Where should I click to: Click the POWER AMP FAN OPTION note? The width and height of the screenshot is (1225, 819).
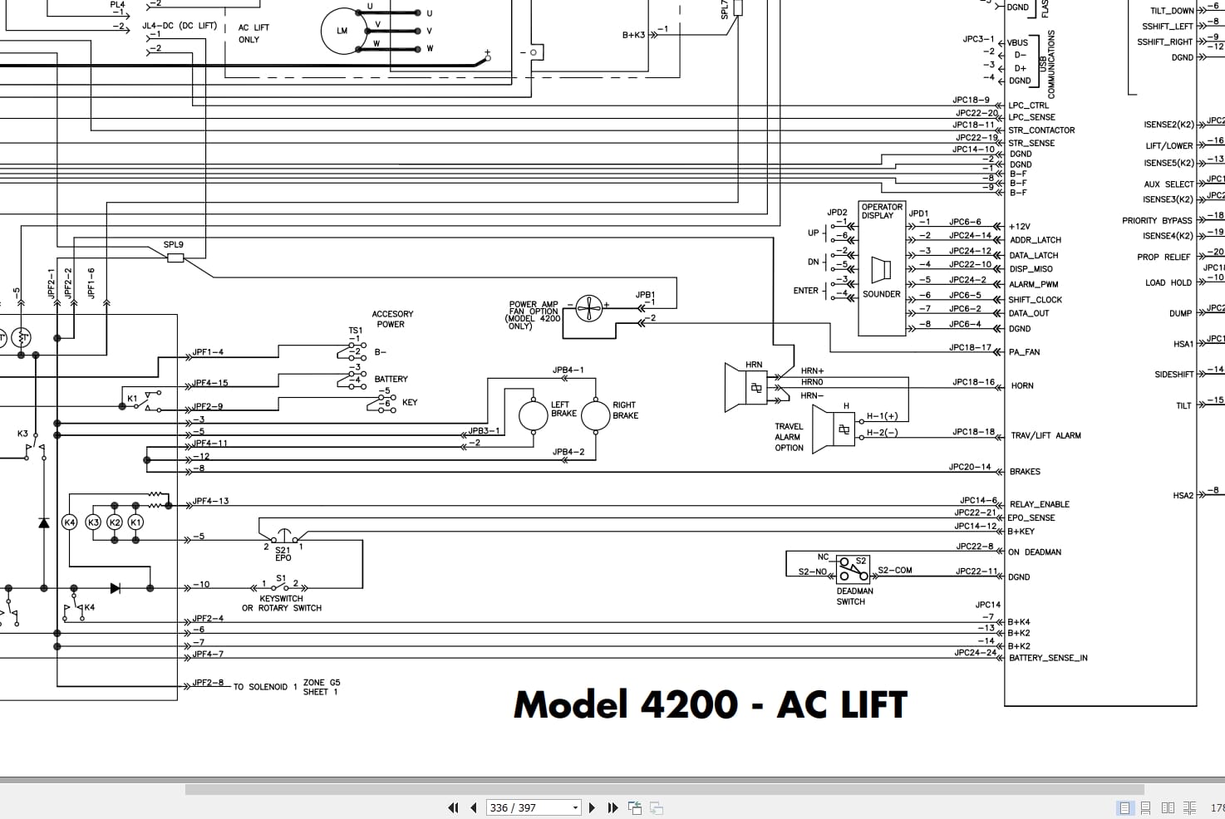coord(534,316)
